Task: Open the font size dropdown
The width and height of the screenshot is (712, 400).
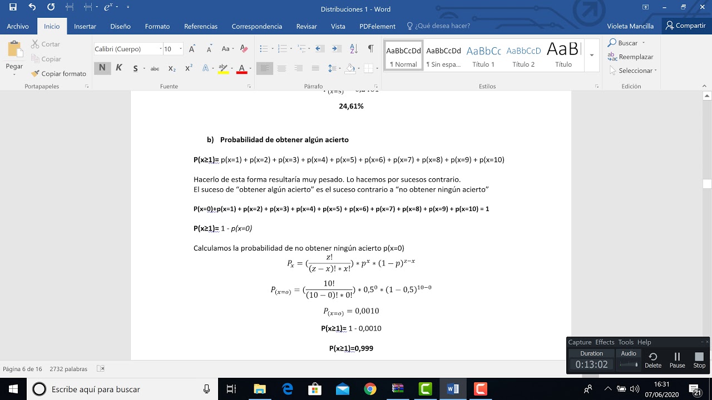Action: pos(180,49)
